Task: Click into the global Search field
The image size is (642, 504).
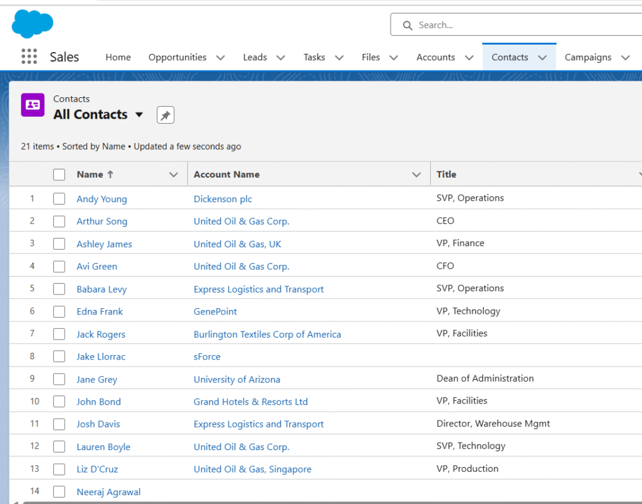Action: pos(516,24)
